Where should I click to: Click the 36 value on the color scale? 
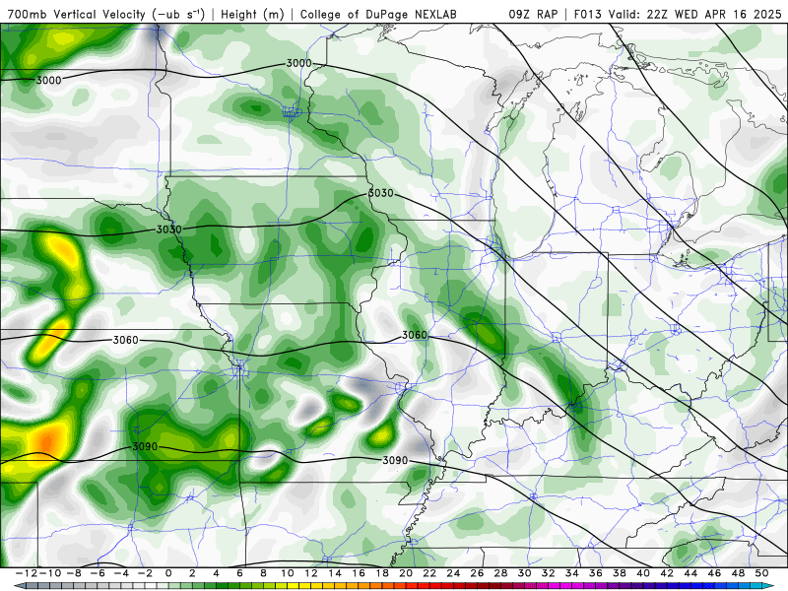tap(596, 573)
